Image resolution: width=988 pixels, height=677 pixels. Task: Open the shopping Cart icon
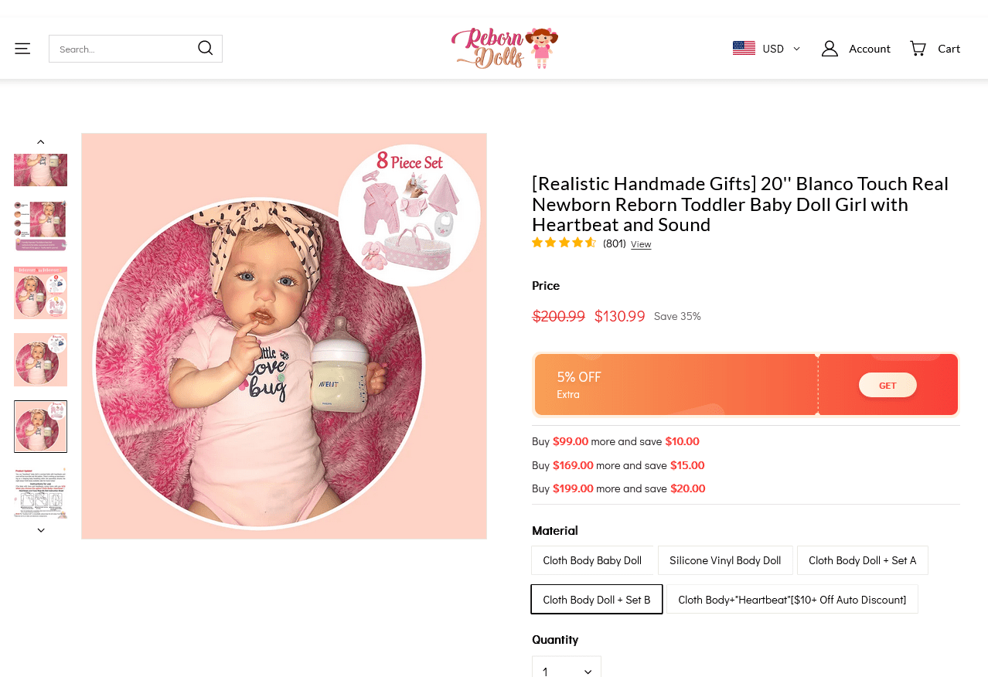918,47
